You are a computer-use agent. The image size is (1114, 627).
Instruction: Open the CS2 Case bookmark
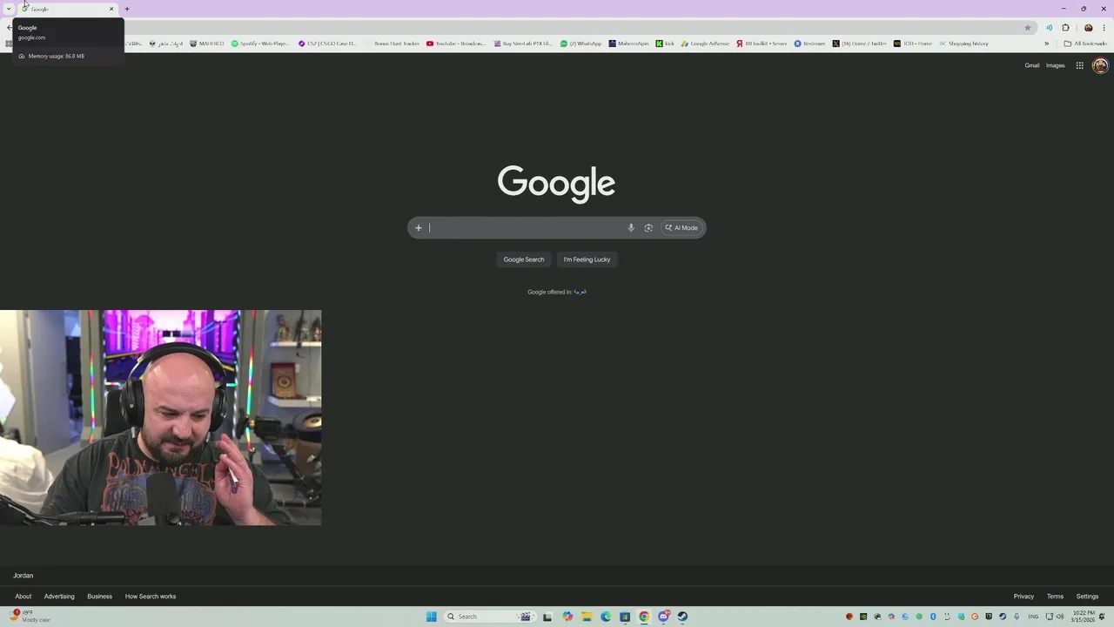[327, 44]
